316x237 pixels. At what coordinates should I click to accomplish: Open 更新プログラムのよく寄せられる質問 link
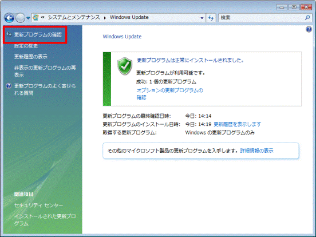45,89
